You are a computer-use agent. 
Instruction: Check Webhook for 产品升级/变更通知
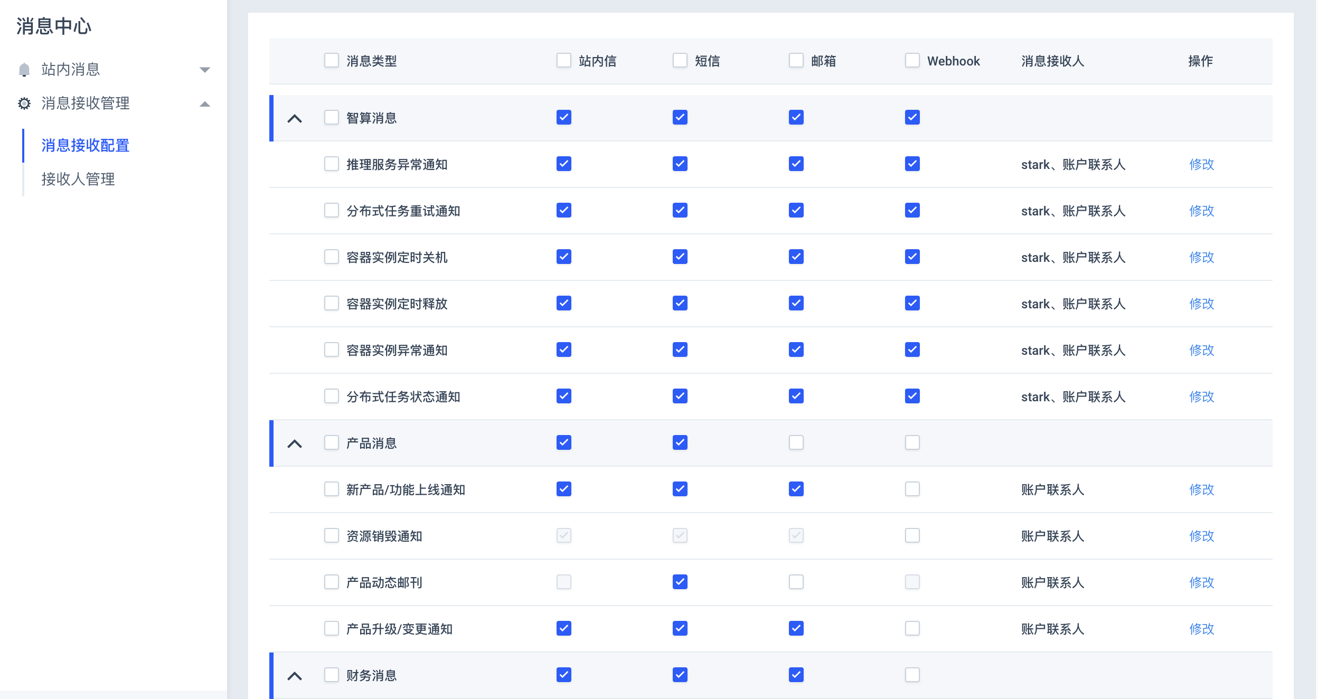[912, 628]
